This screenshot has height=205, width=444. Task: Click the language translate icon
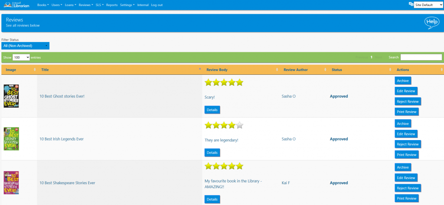pos(411,4)
